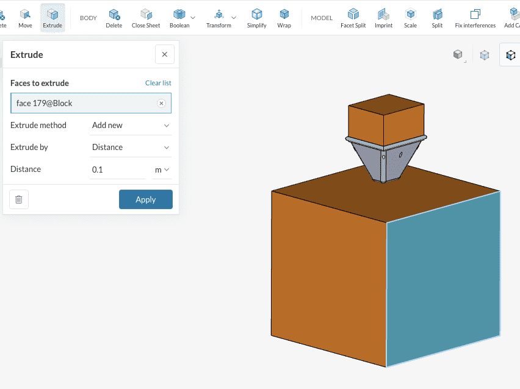
Task: Open the Extrude by Distance dropdown
Action: (131, 148)
